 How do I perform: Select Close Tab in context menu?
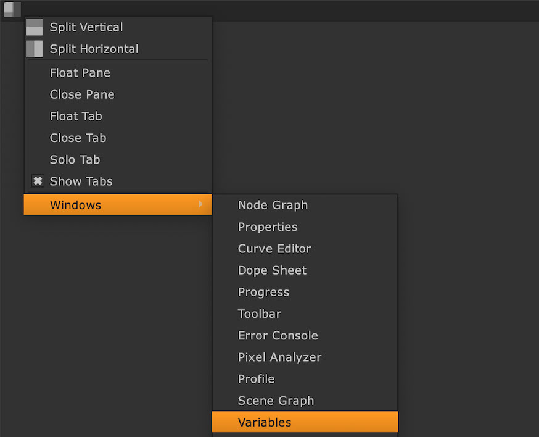pos(78,138)
